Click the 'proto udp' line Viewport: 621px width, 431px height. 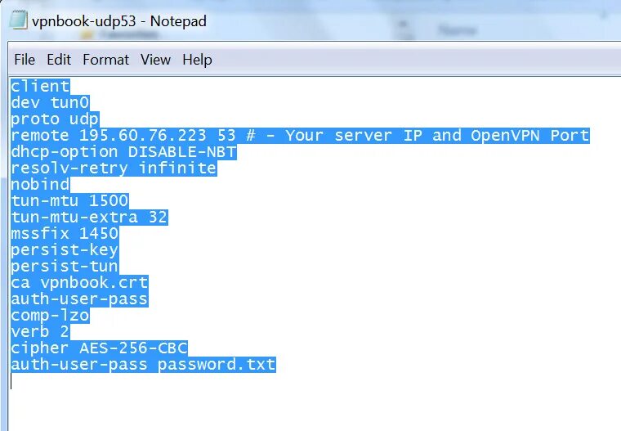tap(55, 119)
